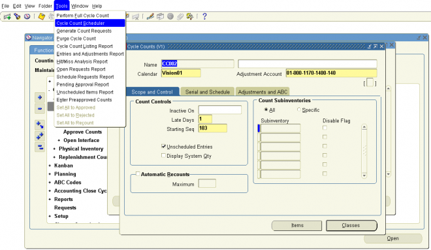431x250 pixels.
Task: Click the Navigator Expand Branch button
Action: [40, 125]
